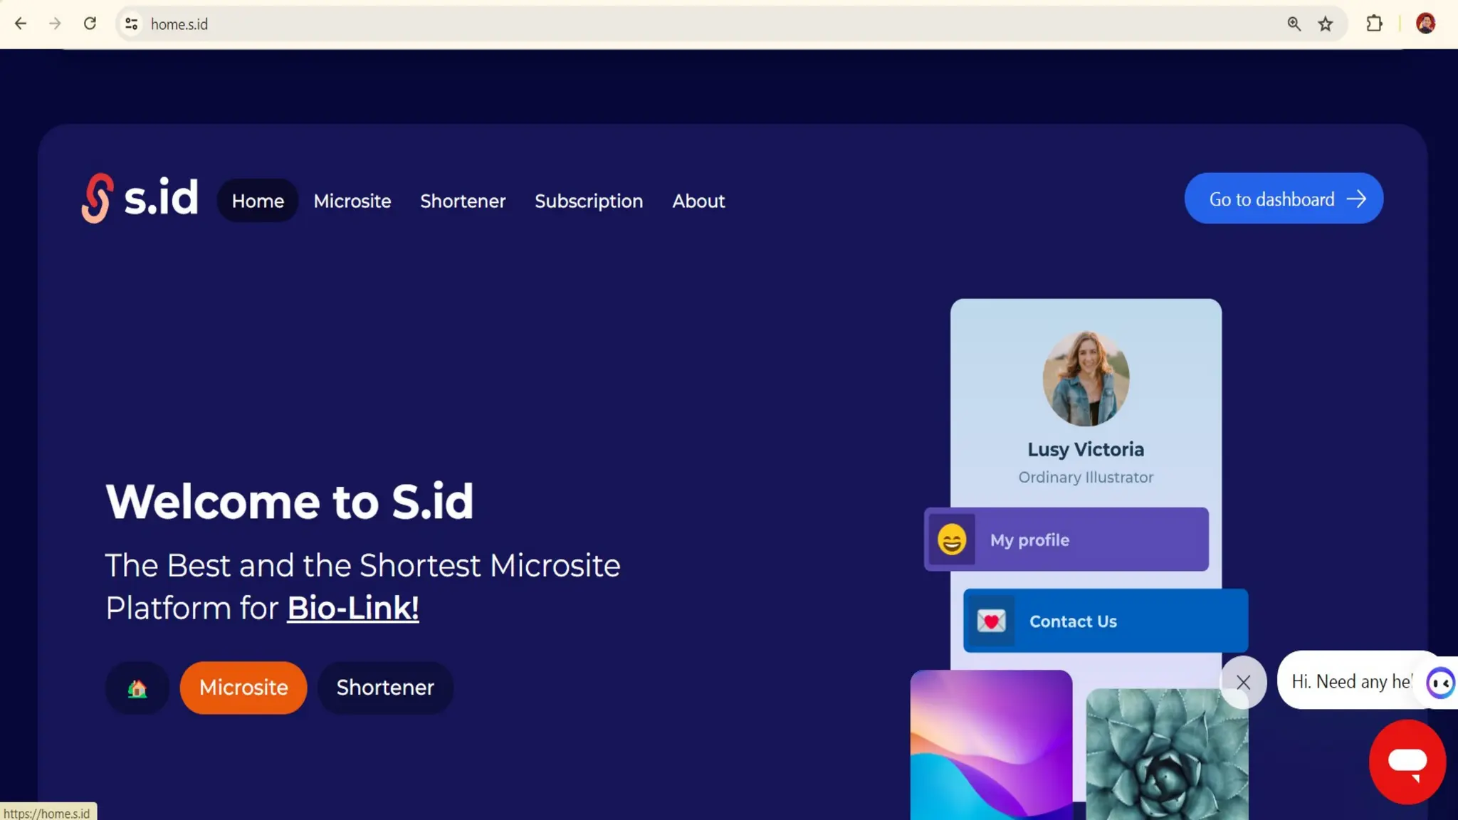The height and width of the screenshot is (820, 1458).
Task: Open the red chat bubble widget
Action: [1407, 762]
